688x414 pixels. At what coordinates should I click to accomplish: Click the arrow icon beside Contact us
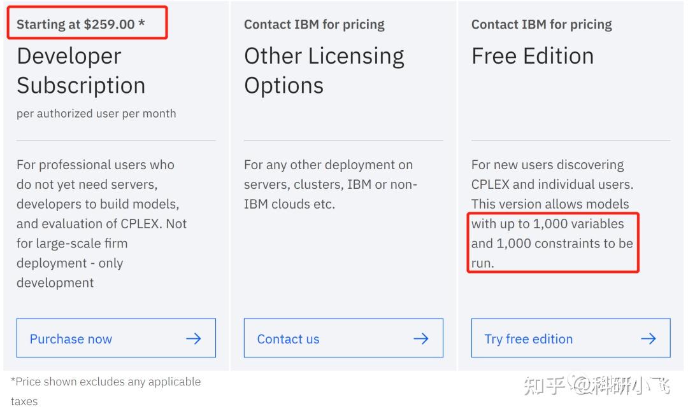pos(421,338)
